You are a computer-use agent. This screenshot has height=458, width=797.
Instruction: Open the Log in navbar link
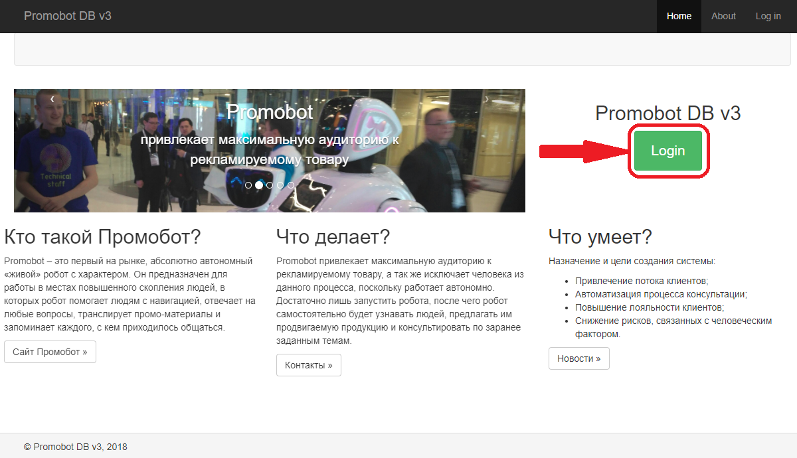[x=768, y=16]
